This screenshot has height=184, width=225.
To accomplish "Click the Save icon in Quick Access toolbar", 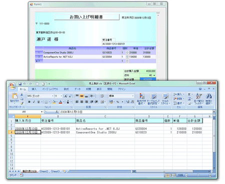I will pyautogui.click(x=20, y=84).
